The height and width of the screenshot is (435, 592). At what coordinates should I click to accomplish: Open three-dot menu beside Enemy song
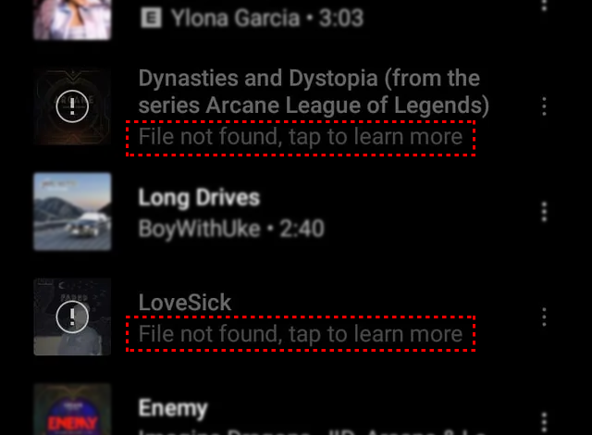(x=544, y=422)
